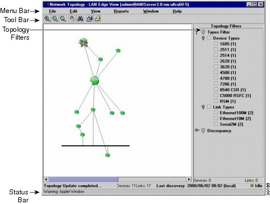Screen dimensions: 270x204
Task: Click 'Devices: 0' under the filters panel
Action: [202, 180]
